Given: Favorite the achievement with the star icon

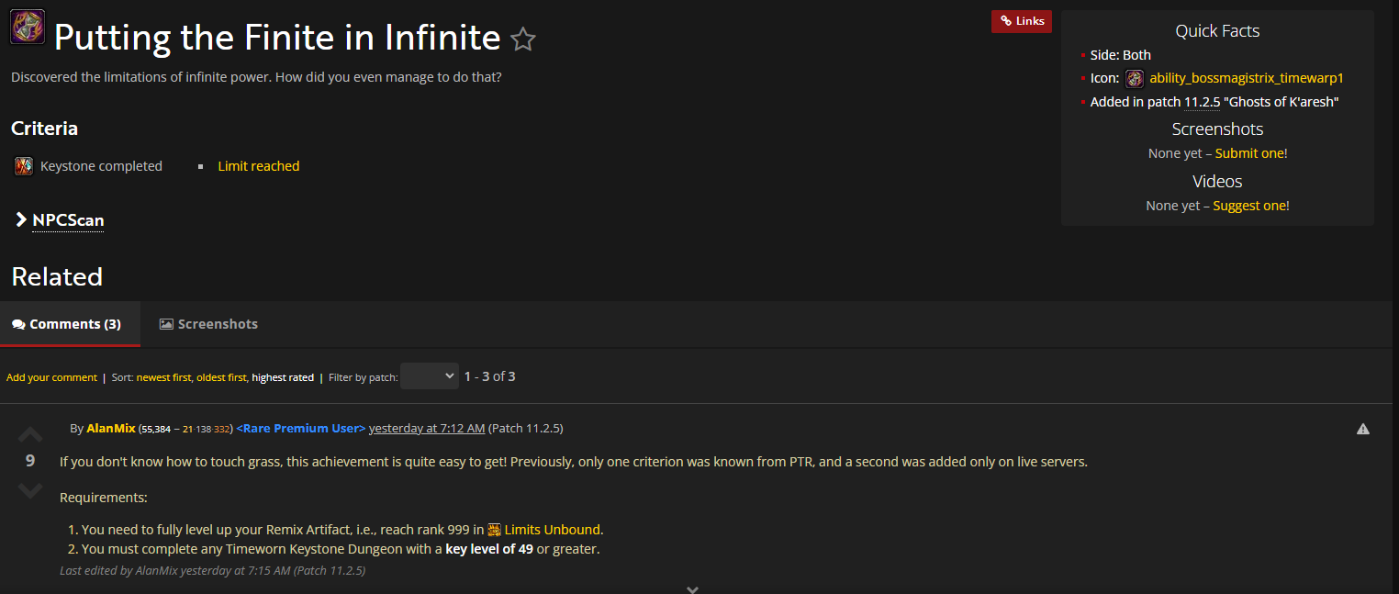Looking at the screenshot, I should pyautogui.click(x=522, y=39).
